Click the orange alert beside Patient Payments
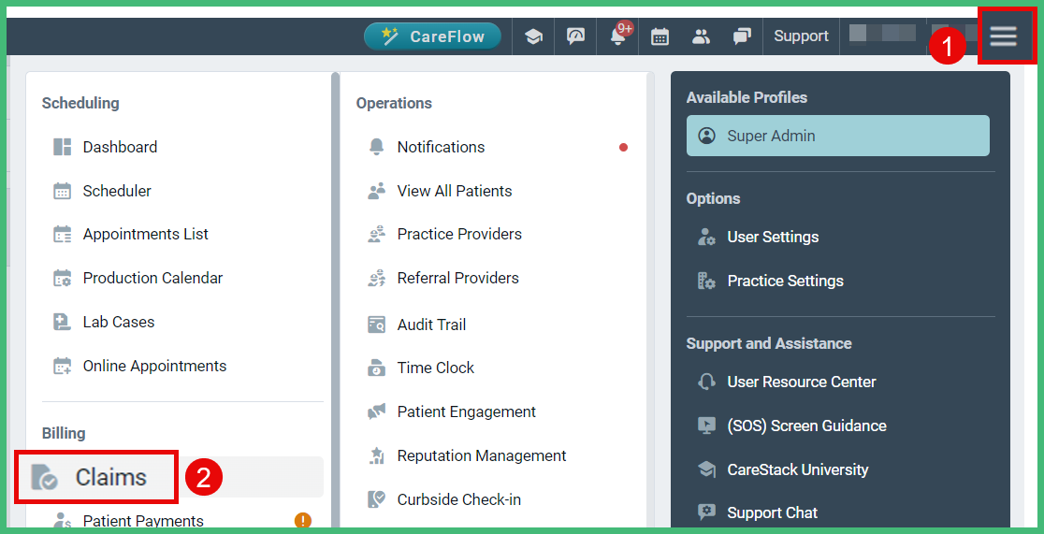The height and width of the screenshot is (534, 1044). coord(303,520)
